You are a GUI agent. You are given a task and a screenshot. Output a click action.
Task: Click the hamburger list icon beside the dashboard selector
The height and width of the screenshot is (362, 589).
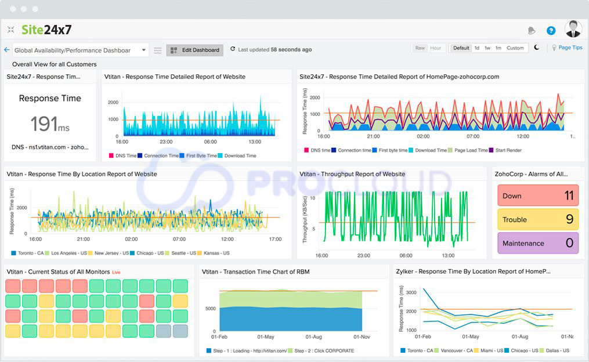(157, 50)
